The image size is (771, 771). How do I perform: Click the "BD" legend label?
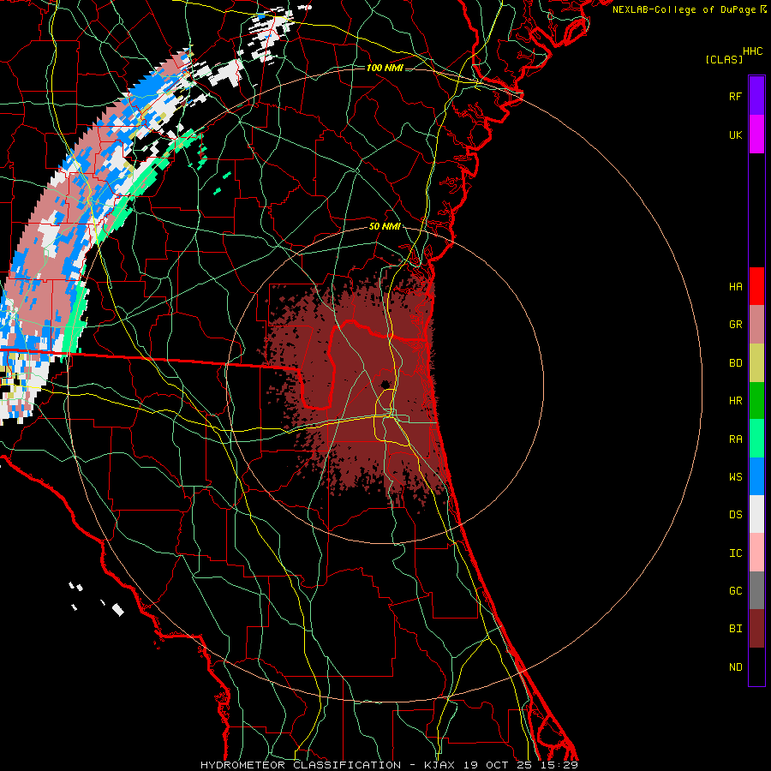pos(735,363)
